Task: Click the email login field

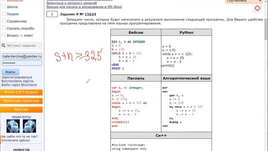Action: point(22,56)
